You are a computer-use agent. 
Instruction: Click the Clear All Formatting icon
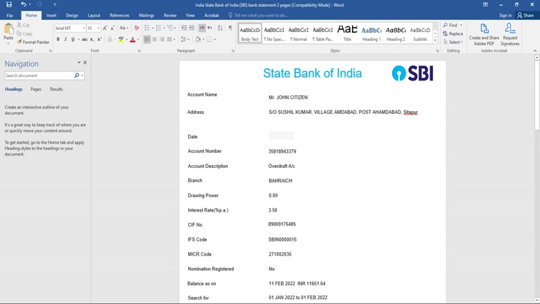pyautogui.click(x=137, y=28)
